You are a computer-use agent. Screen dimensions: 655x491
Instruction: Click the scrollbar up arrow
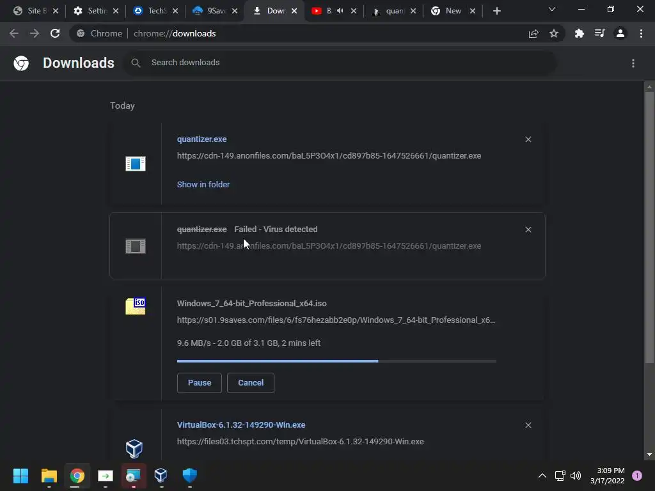point(649,87)
